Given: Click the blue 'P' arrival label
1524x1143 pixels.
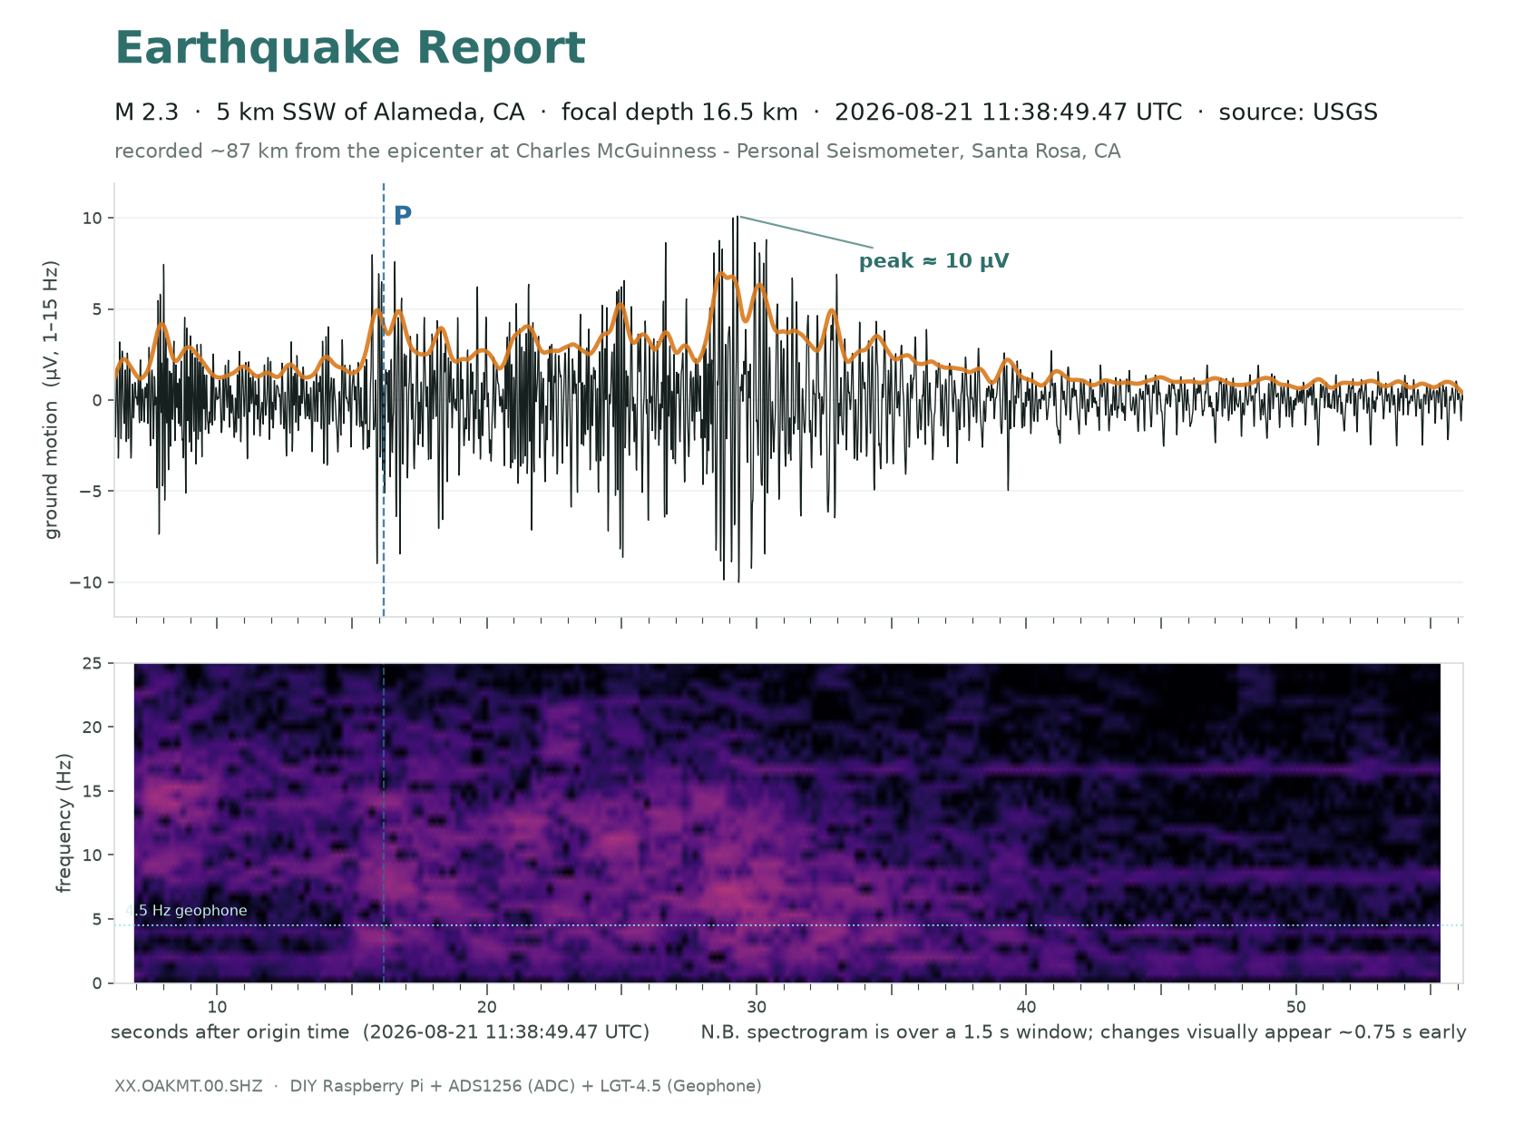Looking at the screenshot, I should pos(403,216).
